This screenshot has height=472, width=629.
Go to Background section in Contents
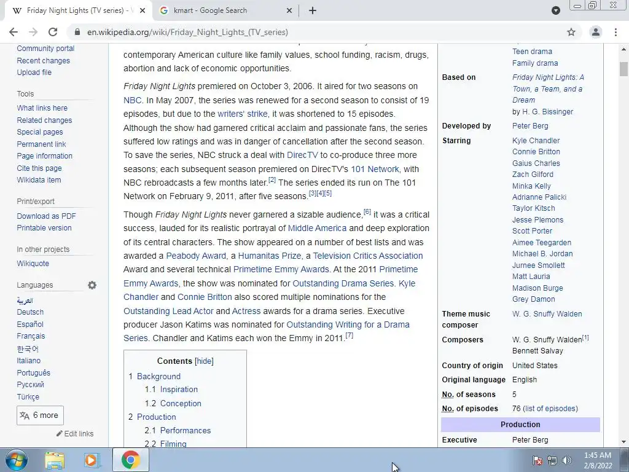pos(158,377)
